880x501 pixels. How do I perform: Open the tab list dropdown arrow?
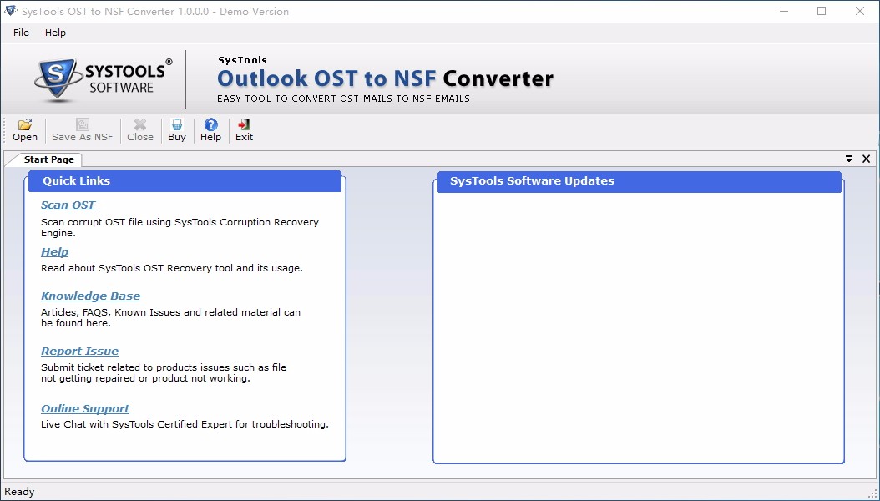(849, 159)
